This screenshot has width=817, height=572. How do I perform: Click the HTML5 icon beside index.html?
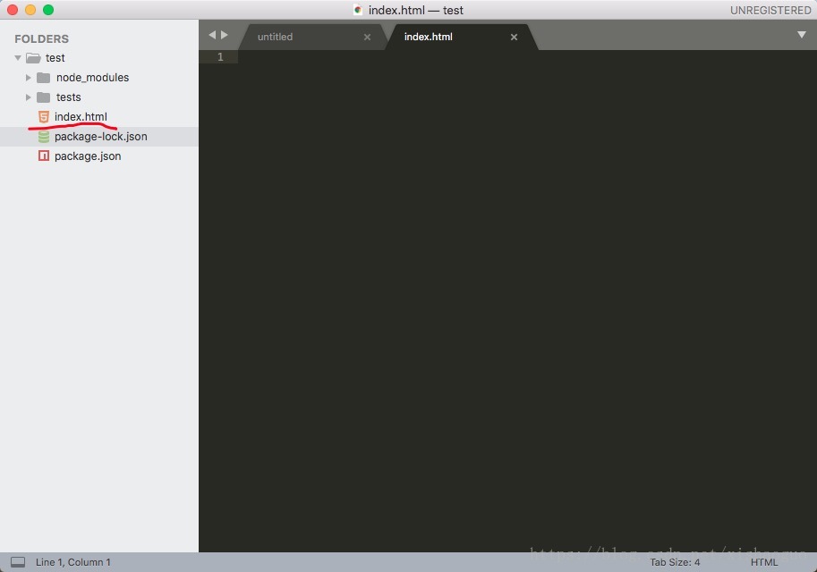coord(44,116)
